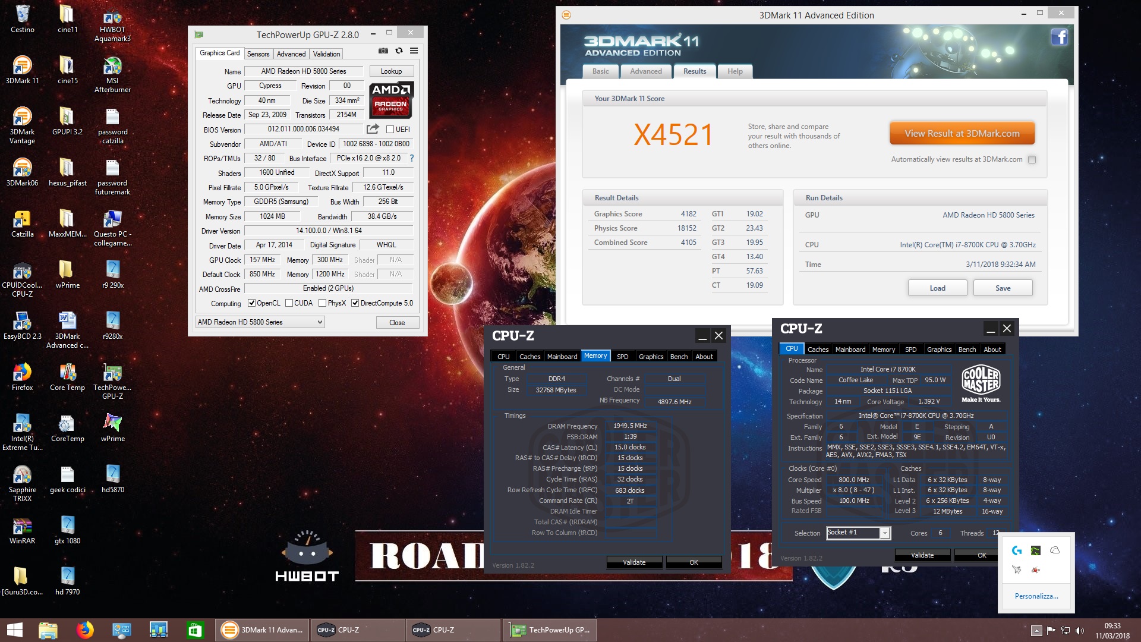Open the CPUIDCool CPU-Z desktop icon

pyautogui.click(x=23, y=279)
